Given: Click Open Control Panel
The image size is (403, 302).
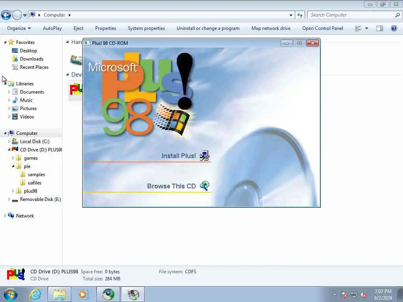Looking at the screenshot, I should (323, 28).
